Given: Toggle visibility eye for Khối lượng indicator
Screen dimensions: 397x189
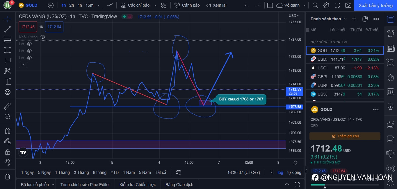Looking at the screenshot, I should pos(43,37).
